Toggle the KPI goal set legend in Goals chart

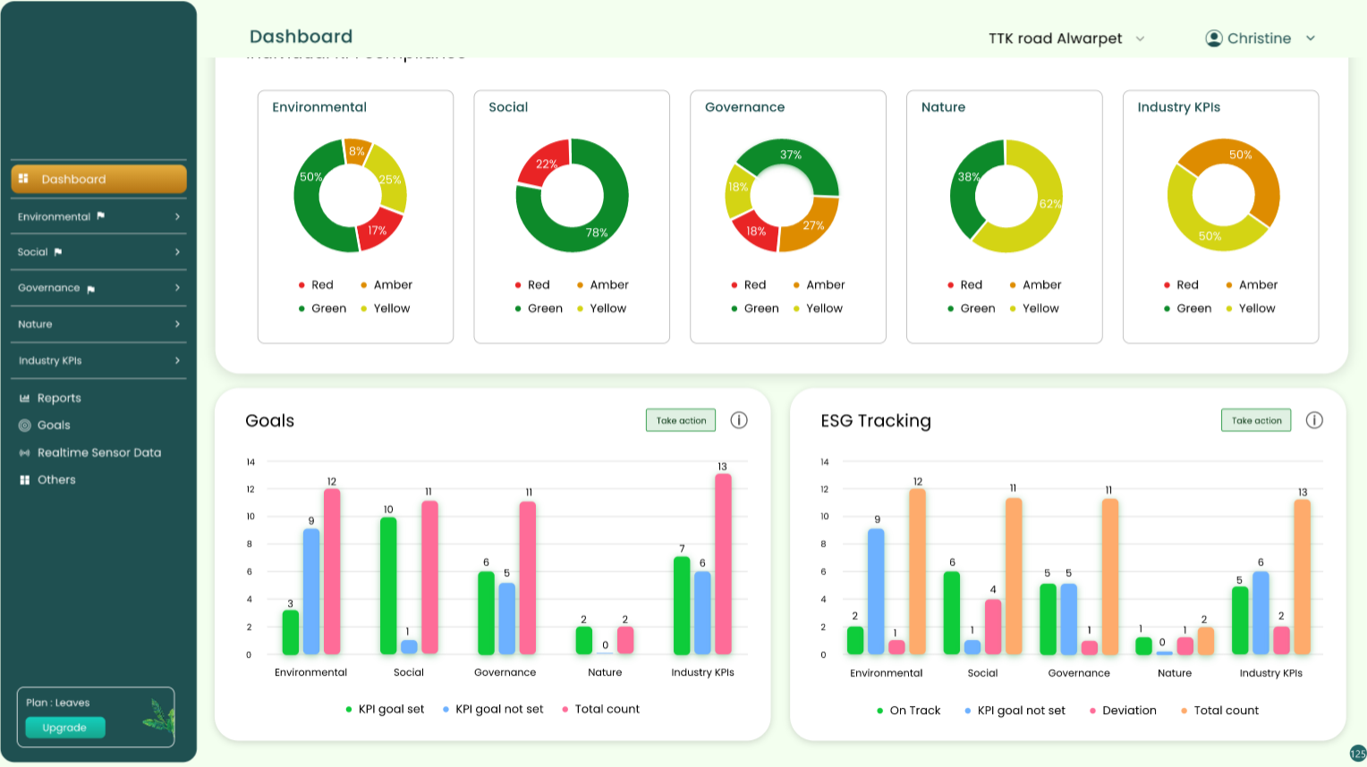click(x=386, y=710)
